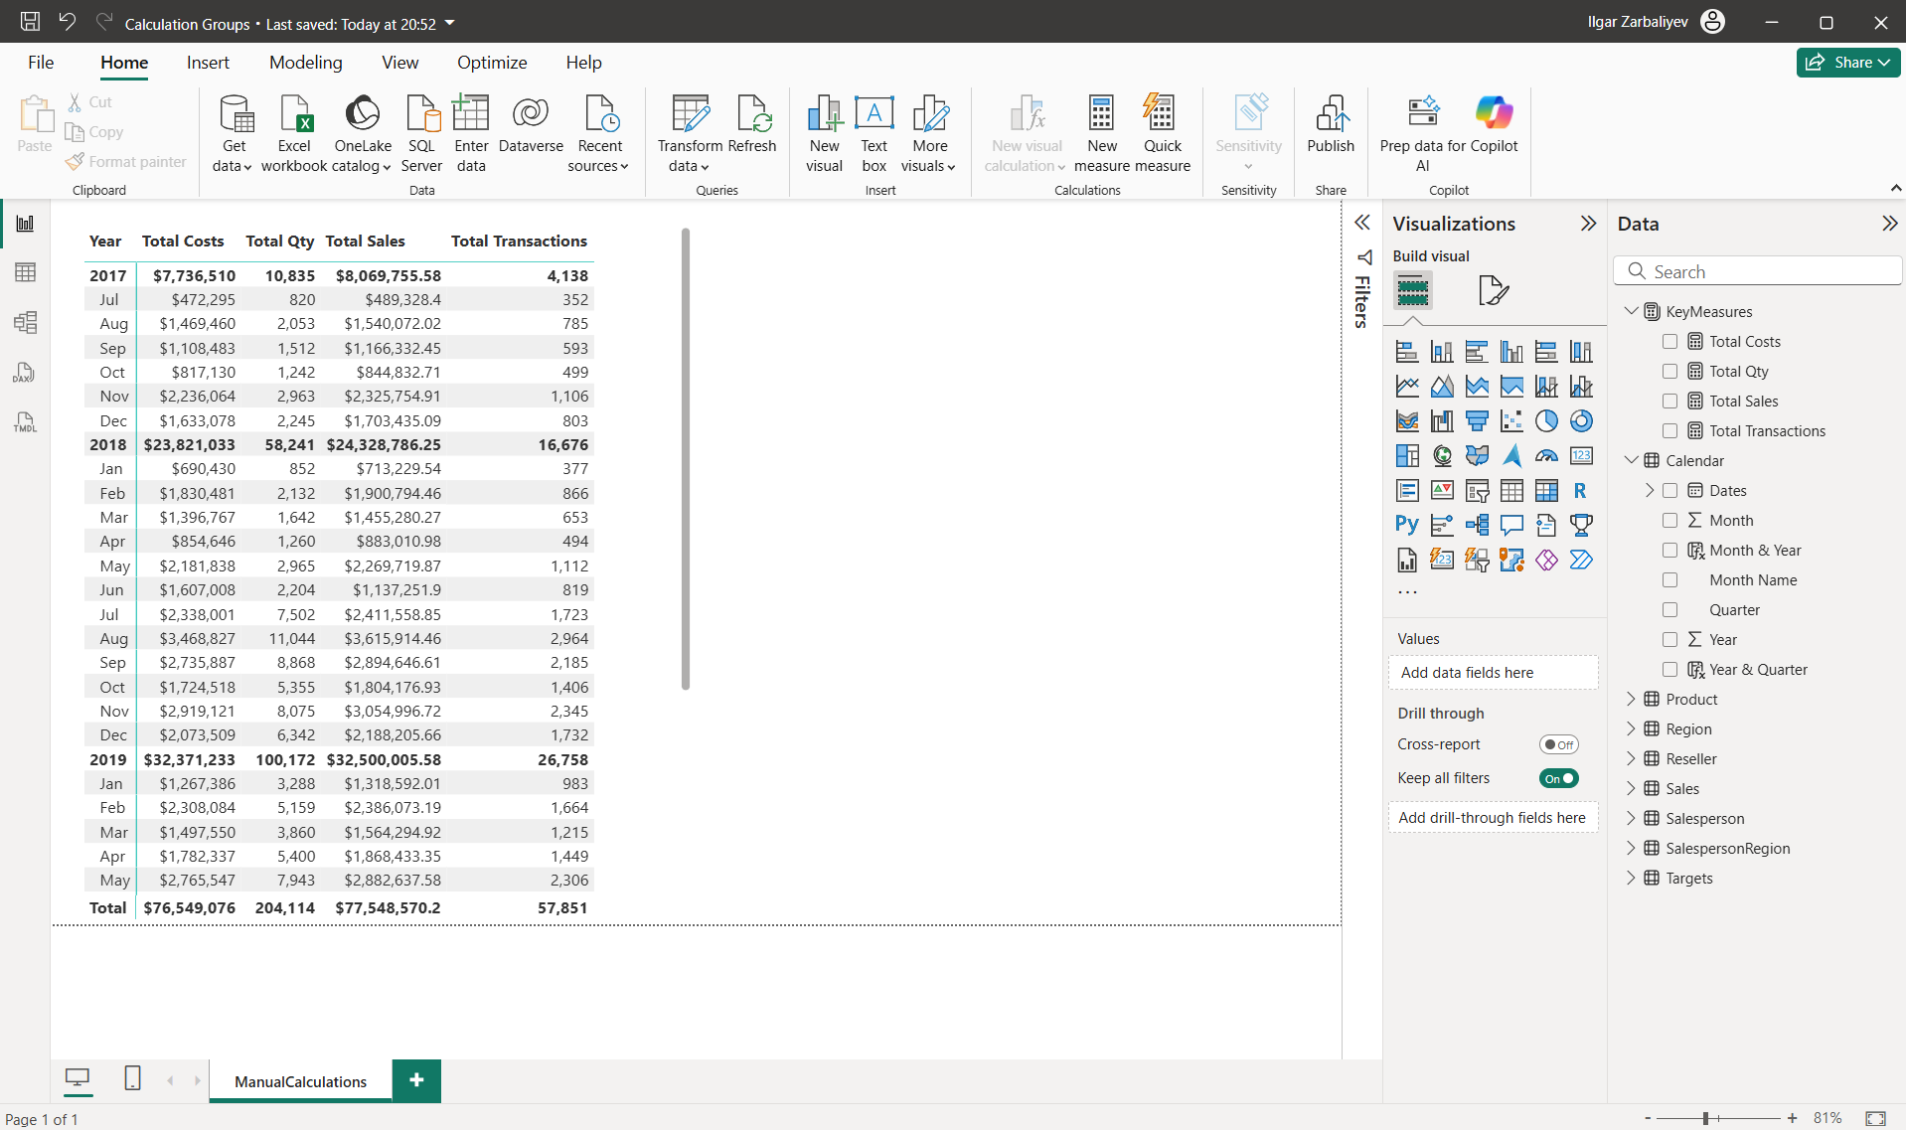The width and height of the screenshot is (1906, 1130).
Task: Check the Total Sales measure
Action: click(x=1669, y=402)
